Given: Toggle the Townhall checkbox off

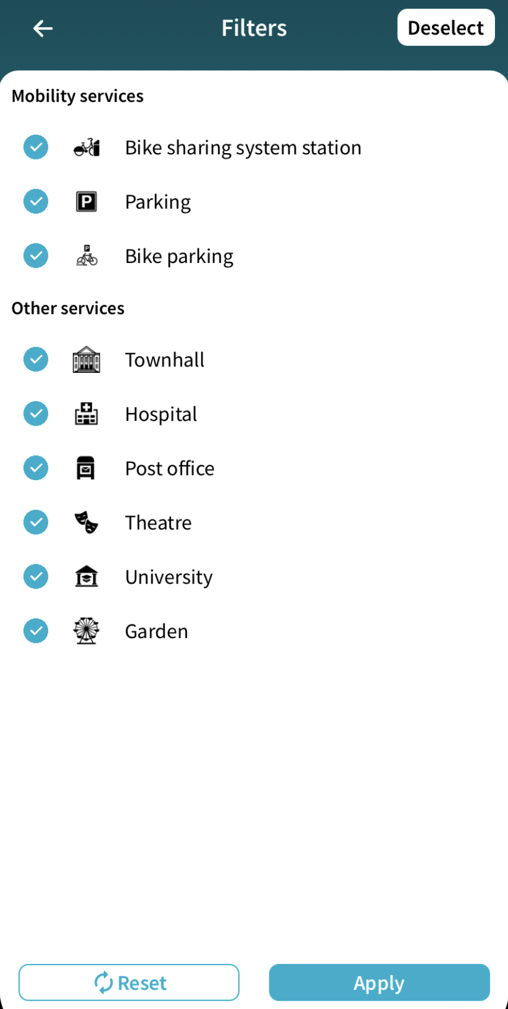Looking at the screenshot, I should [x=36, y=360].
